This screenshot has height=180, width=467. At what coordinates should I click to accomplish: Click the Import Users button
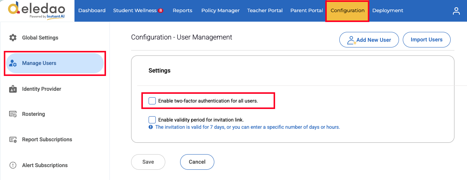pyautogui.click(x=427, y=40)
